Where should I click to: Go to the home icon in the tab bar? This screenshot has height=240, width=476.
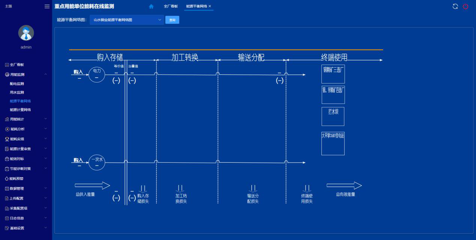pos(151,6)
